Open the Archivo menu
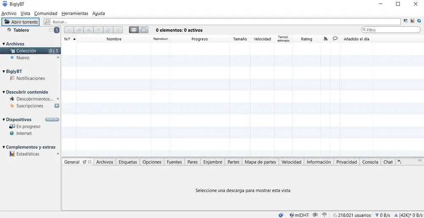The width and height of the screenshot is (424, 218). 9,13
